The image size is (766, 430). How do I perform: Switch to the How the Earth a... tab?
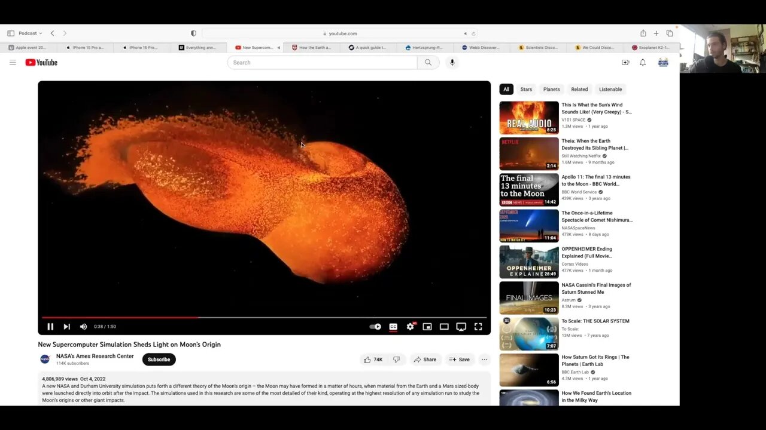[x=312, y=48]
